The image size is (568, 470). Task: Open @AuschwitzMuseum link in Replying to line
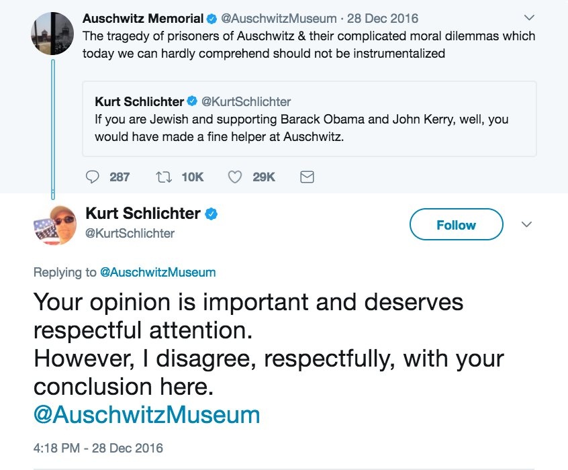(158, 273)
